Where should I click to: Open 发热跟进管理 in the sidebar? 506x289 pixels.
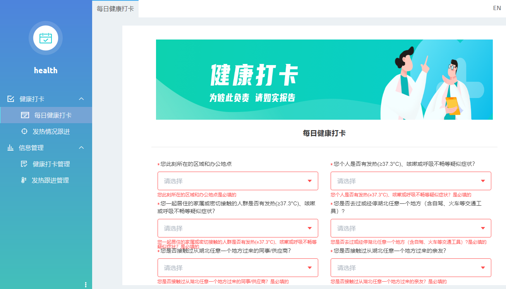(x=46, y=180)
